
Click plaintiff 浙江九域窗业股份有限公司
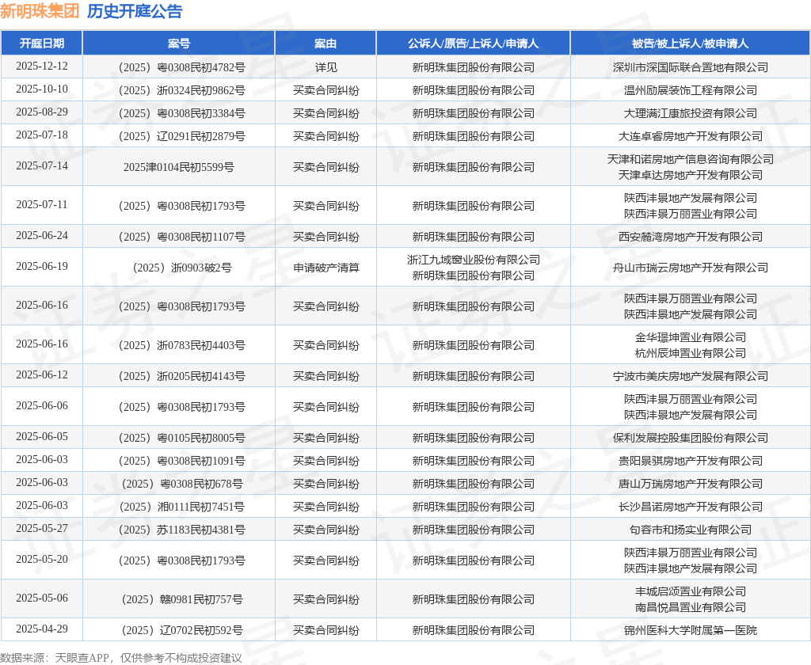tap(474, 260)
